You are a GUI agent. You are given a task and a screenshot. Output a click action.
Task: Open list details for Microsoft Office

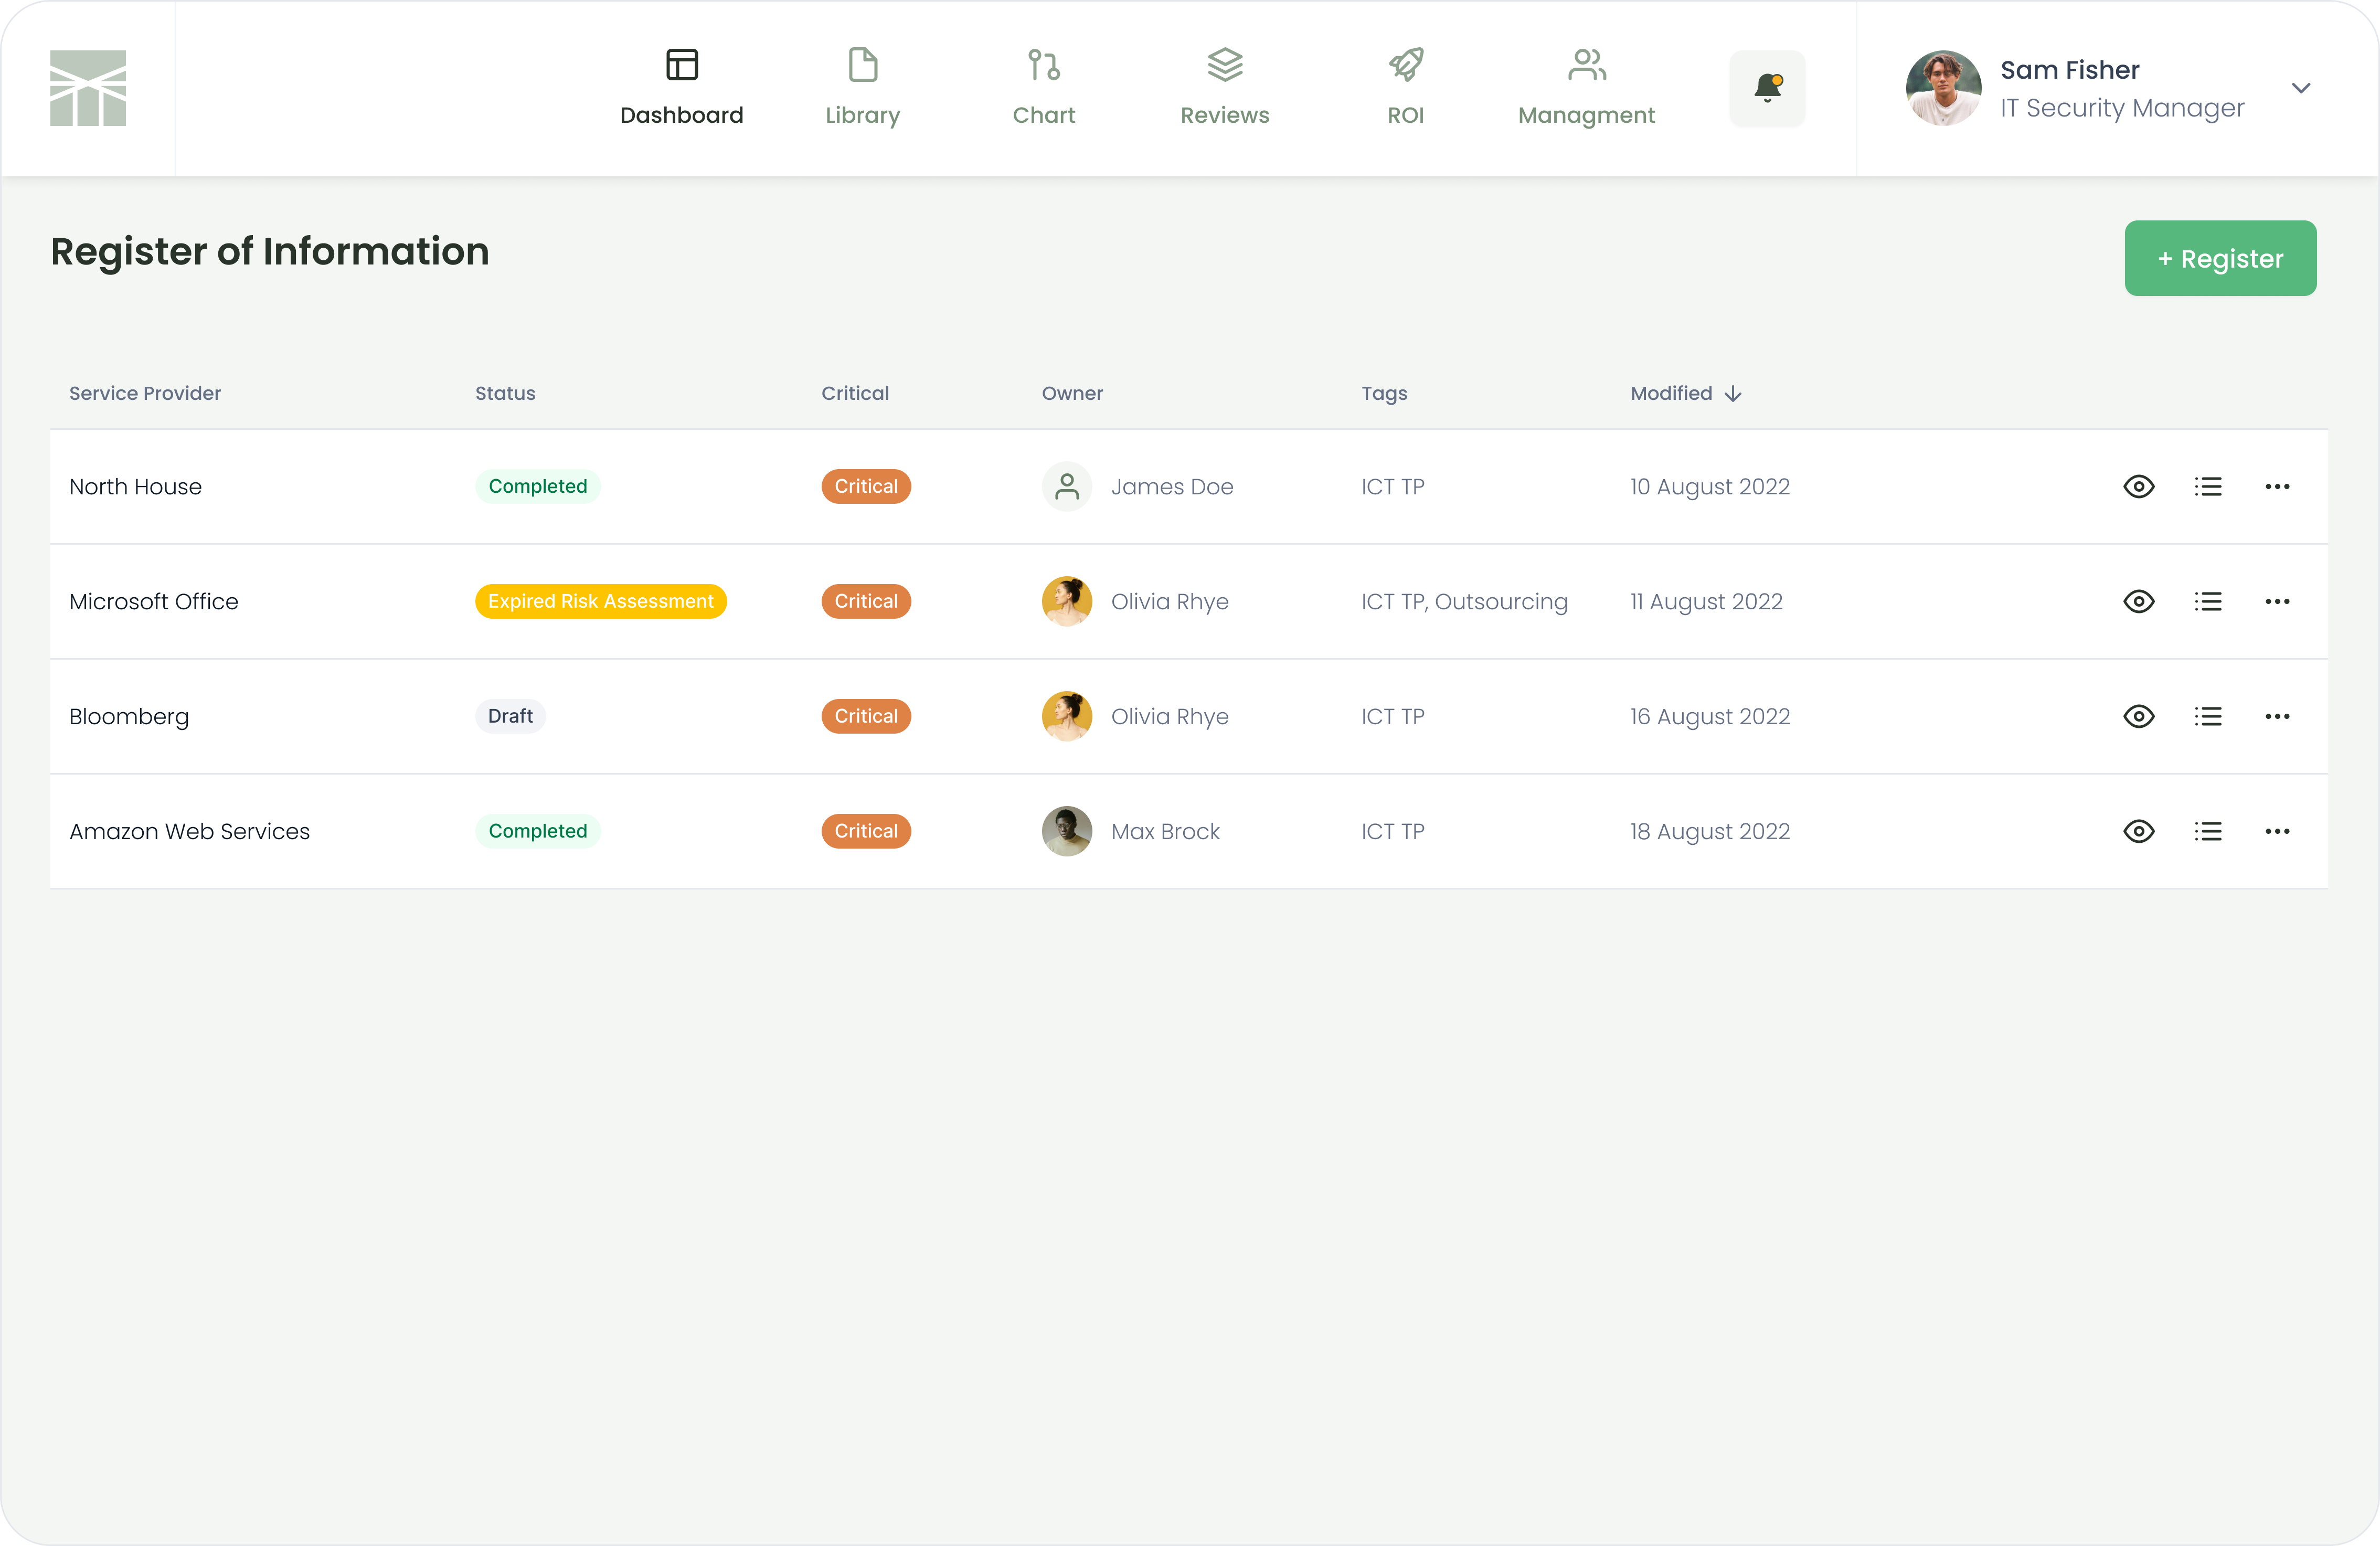click(2208, 601)
